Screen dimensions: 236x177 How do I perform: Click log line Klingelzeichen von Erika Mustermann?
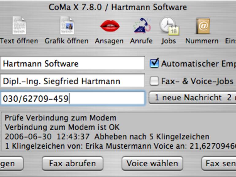point(120,146)
